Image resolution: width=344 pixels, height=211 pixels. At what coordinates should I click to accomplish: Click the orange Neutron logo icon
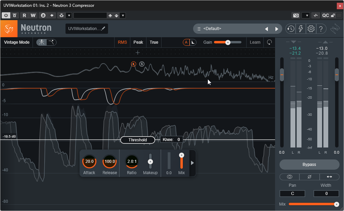point(9,29)
